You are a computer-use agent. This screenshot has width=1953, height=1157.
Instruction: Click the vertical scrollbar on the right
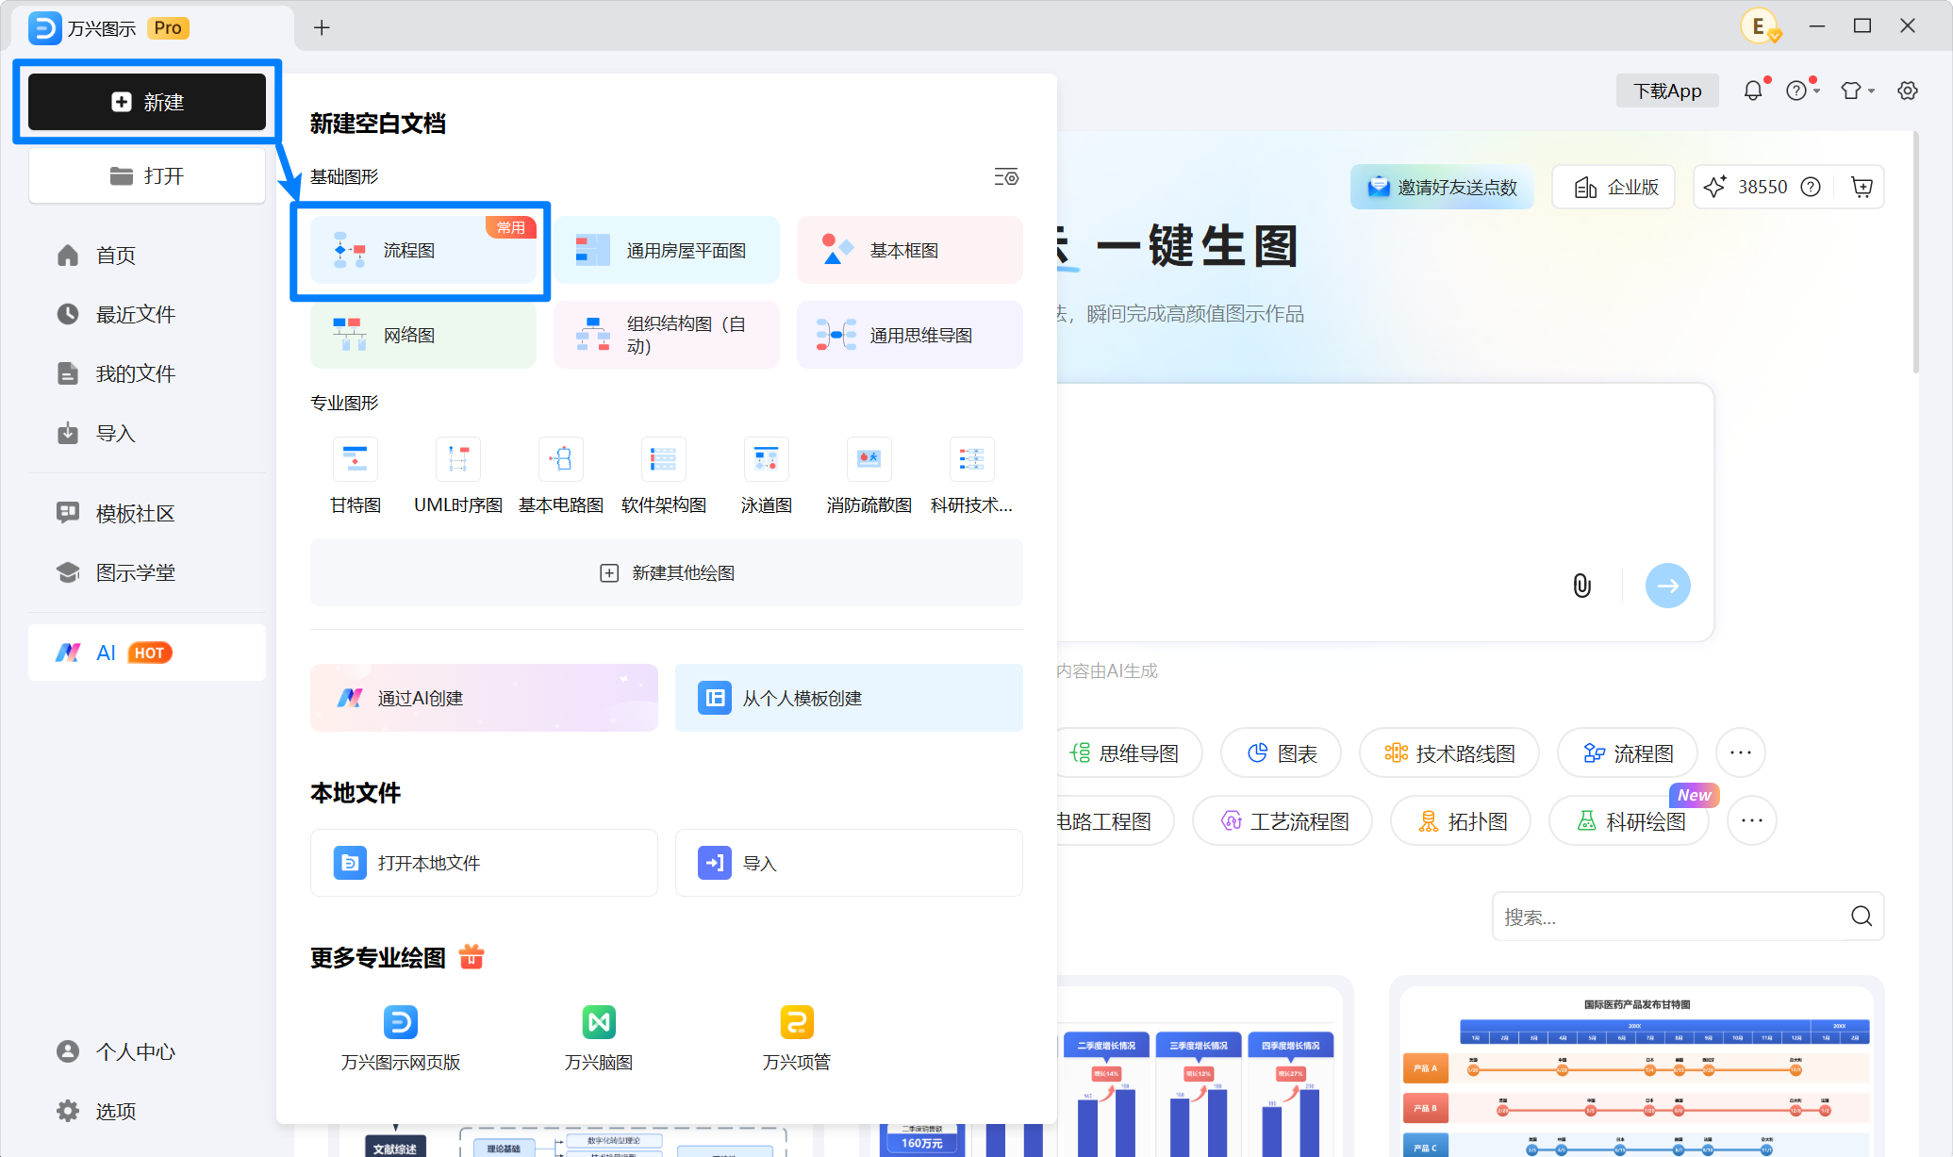[1916, 253]
